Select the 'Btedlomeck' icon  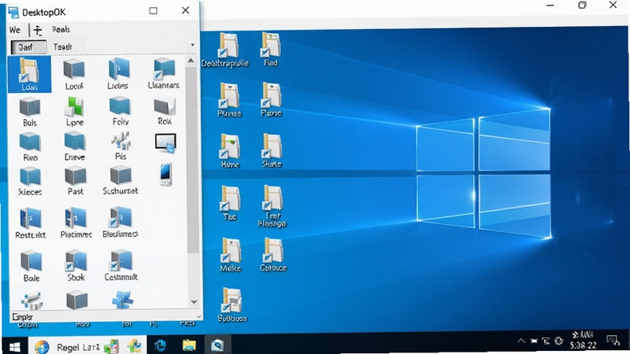pyautogui.click(x=120, y=222)
